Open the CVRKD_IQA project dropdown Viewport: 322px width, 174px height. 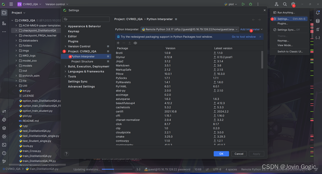pos(29,4)
